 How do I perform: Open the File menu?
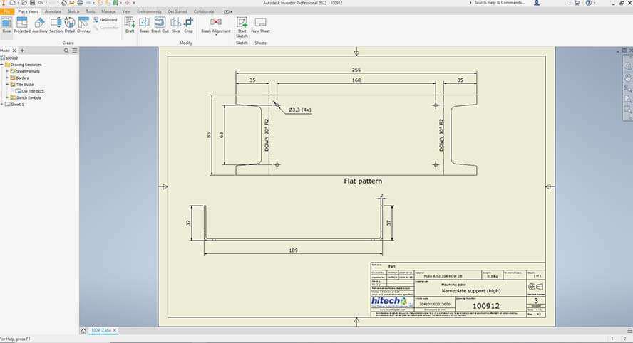(x=7, y=12)
